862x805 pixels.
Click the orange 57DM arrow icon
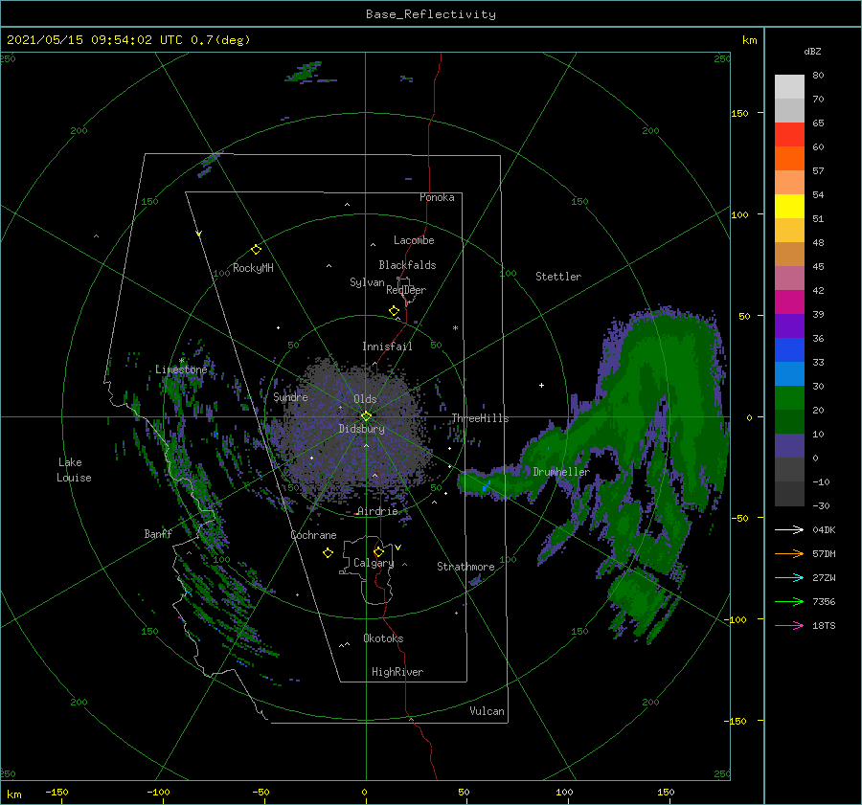(789, 554)
